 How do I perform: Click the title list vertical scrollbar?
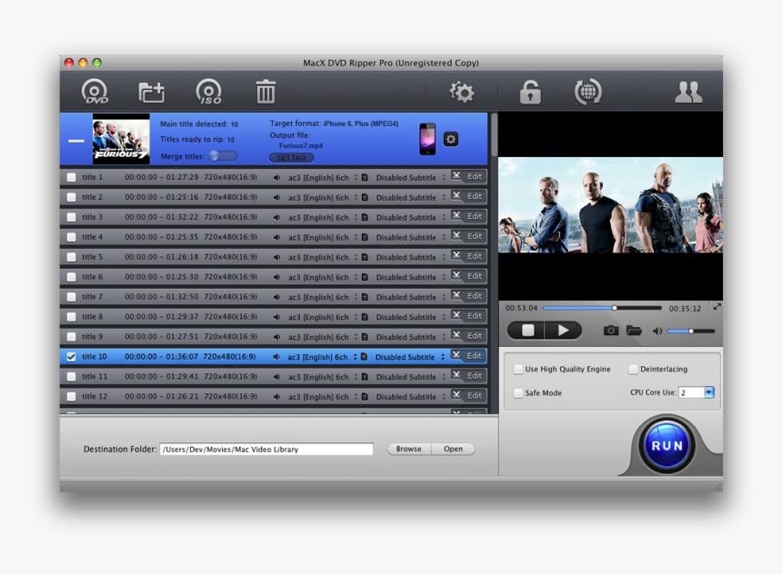tap(494, 135)
